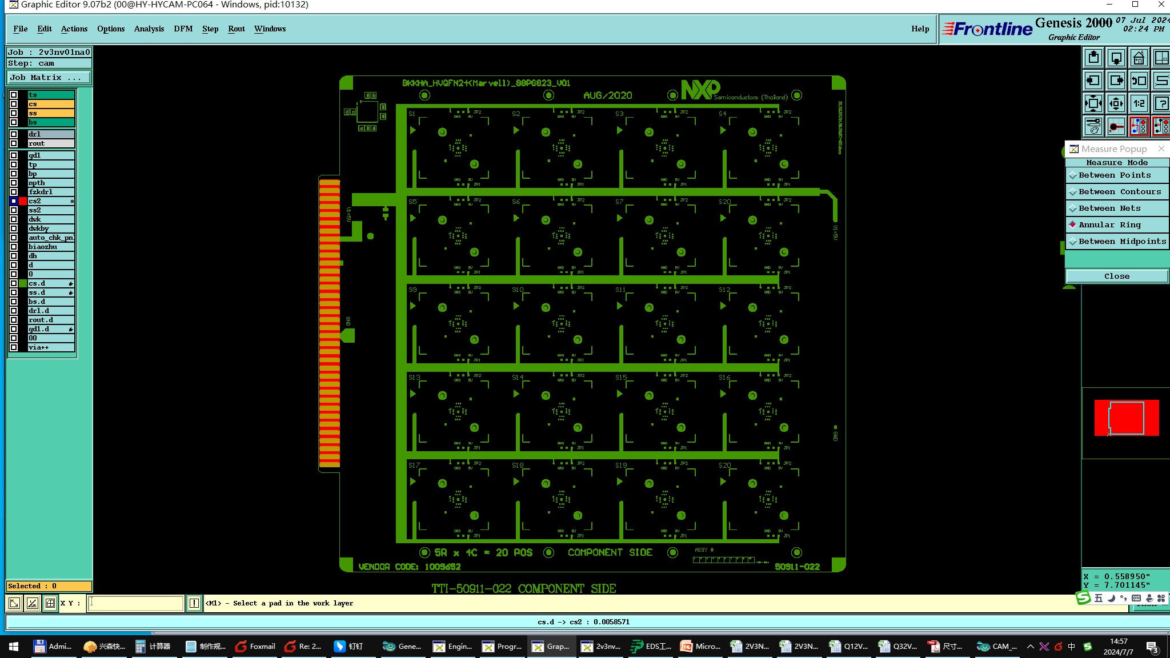This screenshot has width=1170, height=658.
Task: Click the pan right icon
Action: tap(1116, 81)
